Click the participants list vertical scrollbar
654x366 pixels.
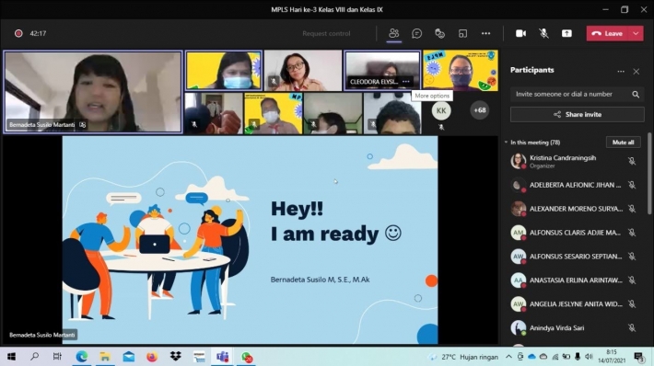pyautogui.click(x=649, y=174)
